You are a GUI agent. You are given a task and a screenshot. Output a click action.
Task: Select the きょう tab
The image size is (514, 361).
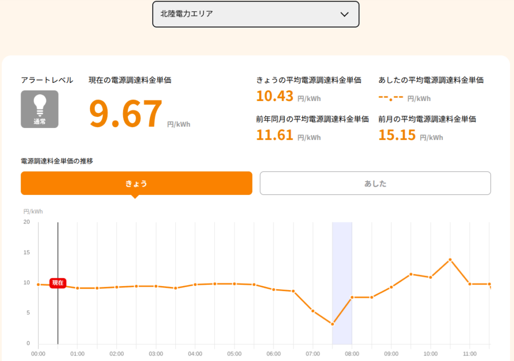coord(137,183)
